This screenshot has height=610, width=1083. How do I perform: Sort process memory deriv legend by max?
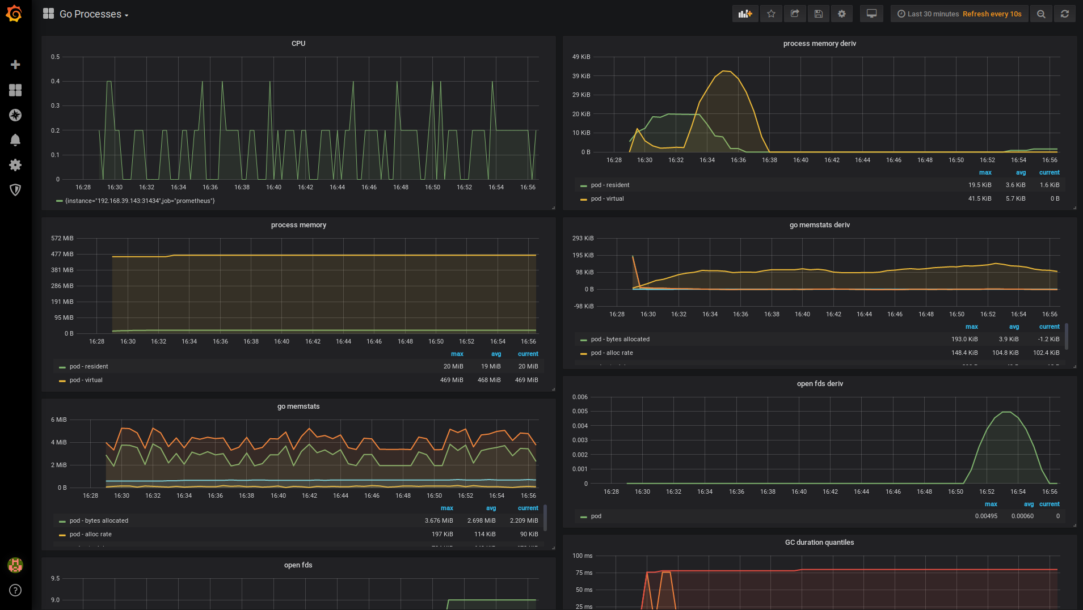click(x=985, y=172)
